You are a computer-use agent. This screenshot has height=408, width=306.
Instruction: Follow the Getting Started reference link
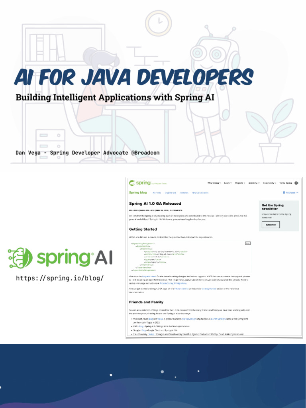tap(209, 289)
